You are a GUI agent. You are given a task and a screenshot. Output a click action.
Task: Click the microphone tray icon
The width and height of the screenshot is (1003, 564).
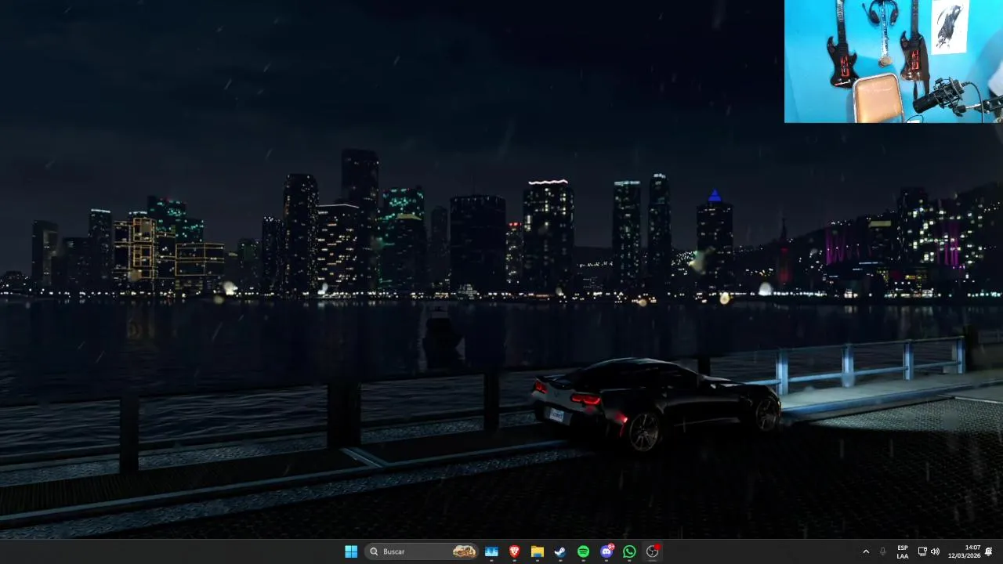[883, 551]
